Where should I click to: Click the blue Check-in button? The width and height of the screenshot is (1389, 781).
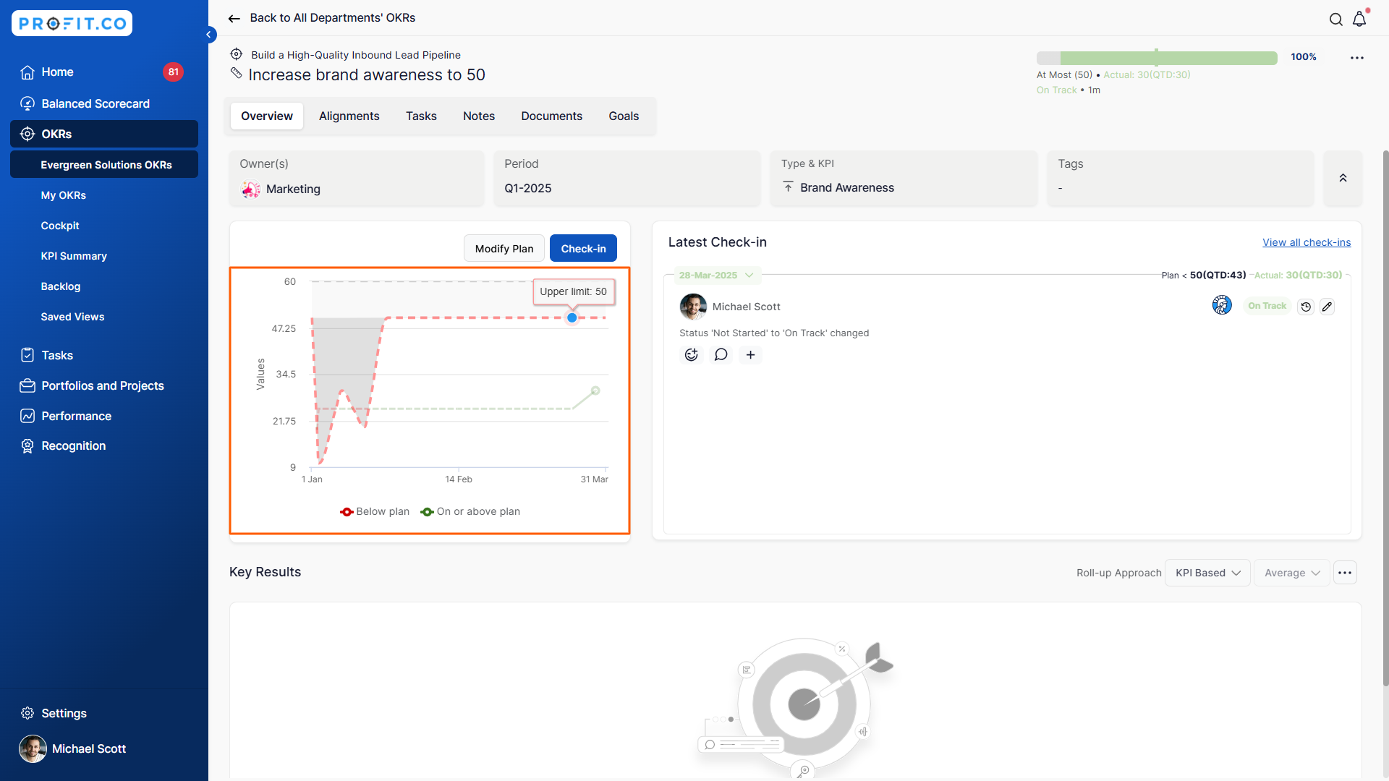(x=583, y=249)
